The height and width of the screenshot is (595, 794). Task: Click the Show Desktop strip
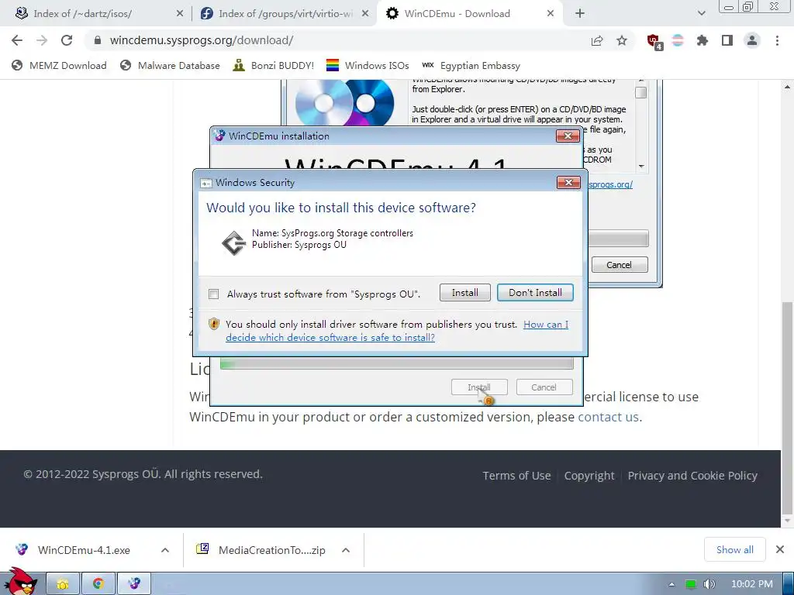click(x=788, y=584)
